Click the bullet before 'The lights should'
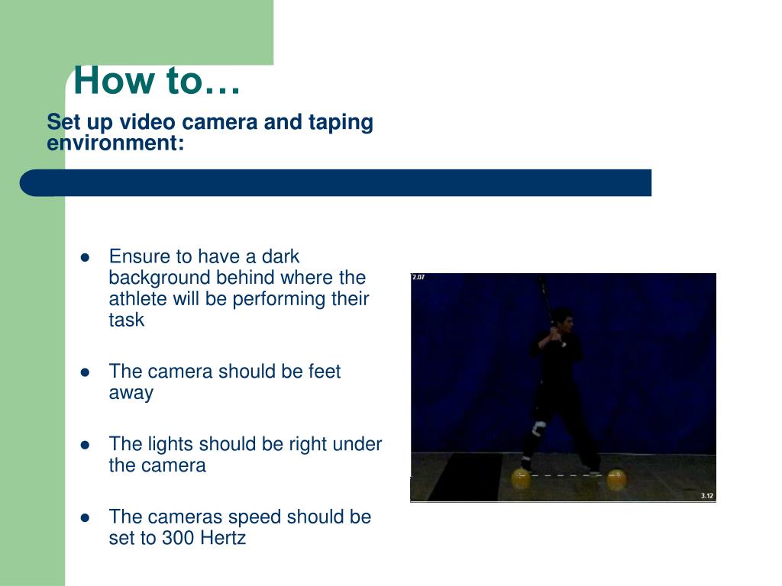Screen dimensions: 782x586 click(85, 445)
